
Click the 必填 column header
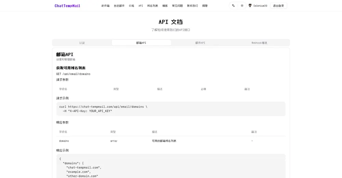[x=203, y=89]
